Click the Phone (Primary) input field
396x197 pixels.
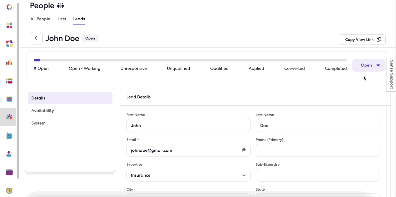pos(318,150)
